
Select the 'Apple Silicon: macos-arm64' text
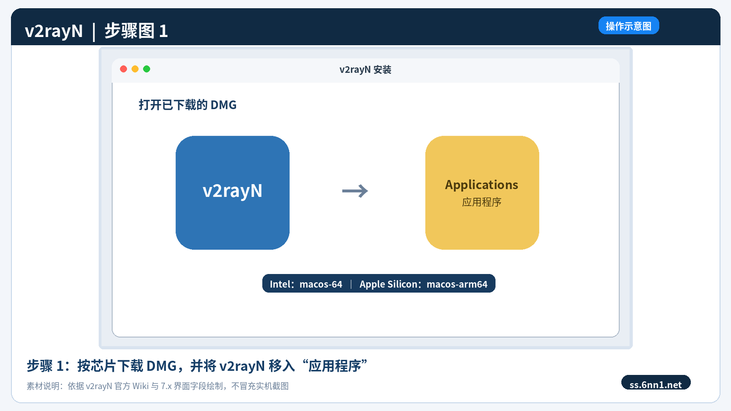424,284
